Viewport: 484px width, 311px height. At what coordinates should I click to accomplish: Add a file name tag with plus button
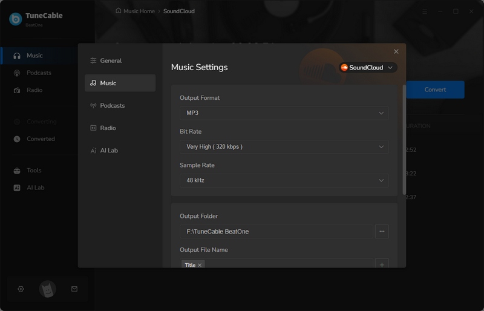382,264
